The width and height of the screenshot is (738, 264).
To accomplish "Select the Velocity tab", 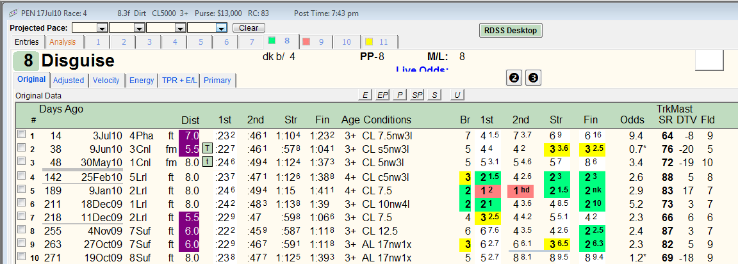I will pyautogui.click(x=106, y=81).
